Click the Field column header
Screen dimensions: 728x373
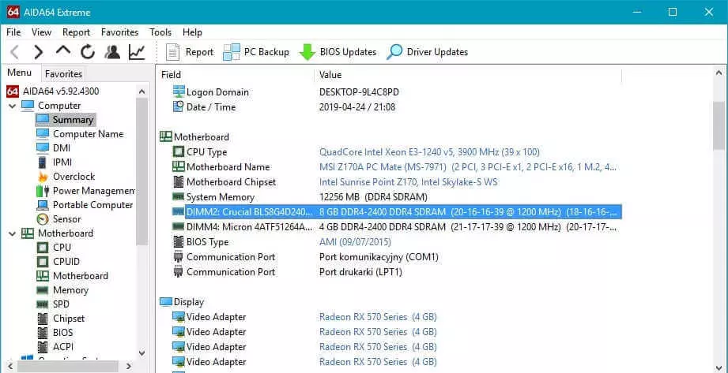[236, 75]
